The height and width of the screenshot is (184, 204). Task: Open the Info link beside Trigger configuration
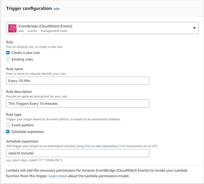tap(57, 9)
